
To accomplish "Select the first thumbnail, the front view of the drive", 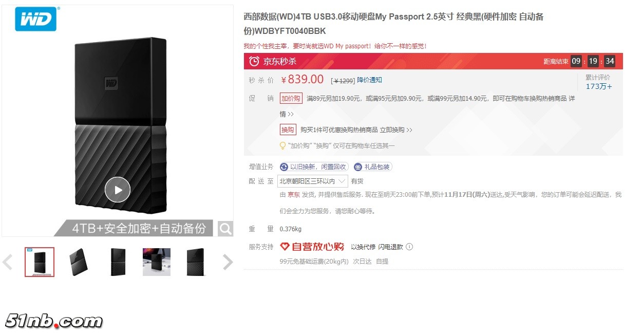I will 40,262.
